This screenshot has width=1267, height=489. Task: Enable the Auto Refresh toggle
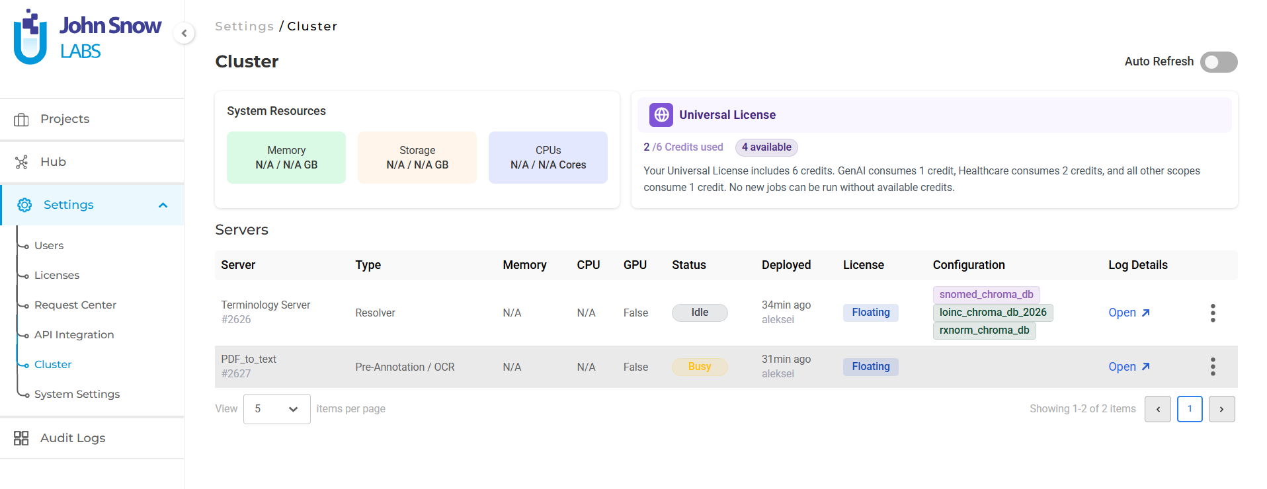click(x=1218, y=62)
